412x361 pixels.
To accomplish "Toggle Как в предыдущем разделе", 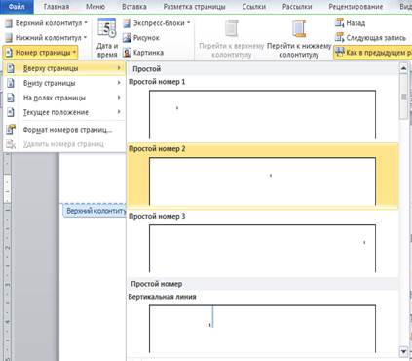I will point(373,53).
